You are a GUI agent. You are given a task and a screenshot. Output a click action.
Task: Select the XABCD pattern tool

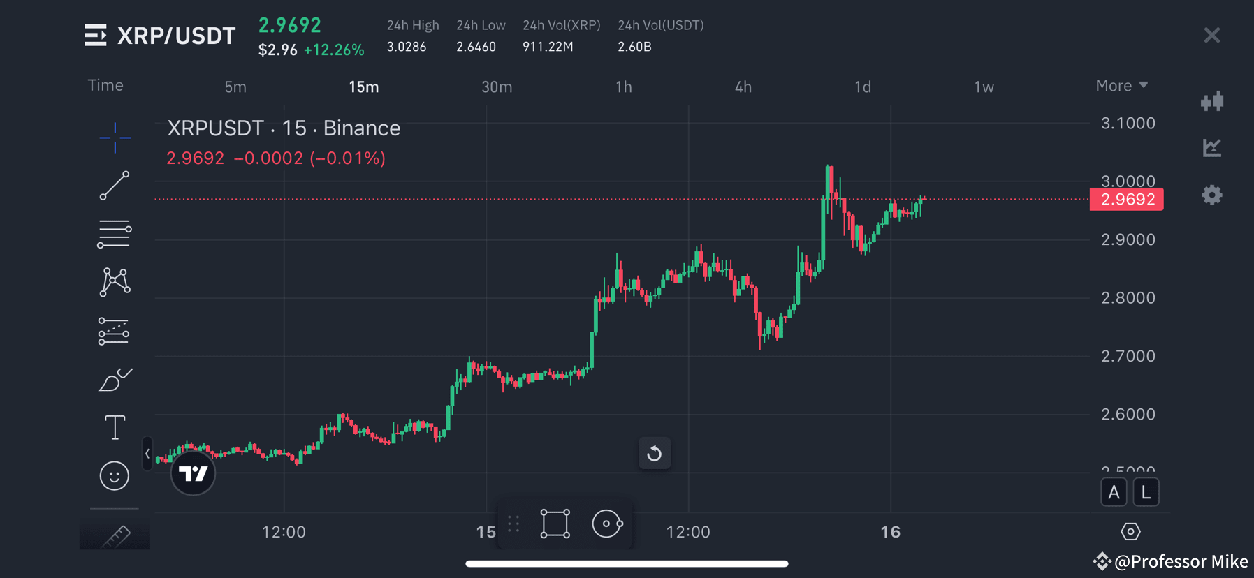tap(115, 281)
